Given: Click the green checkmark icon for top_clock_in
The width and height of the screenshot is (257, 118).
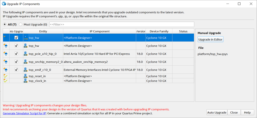Looking at the screenshot, I should pyautogui.click(x=5, y=81).
